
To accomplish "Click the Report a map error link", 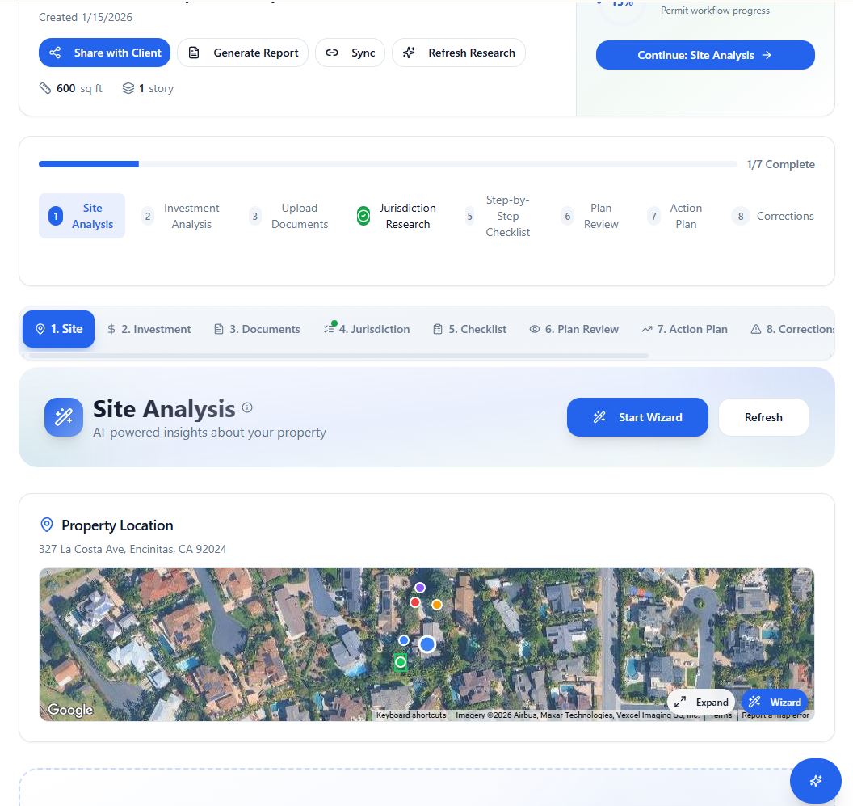I will click(x=775, y=715).
